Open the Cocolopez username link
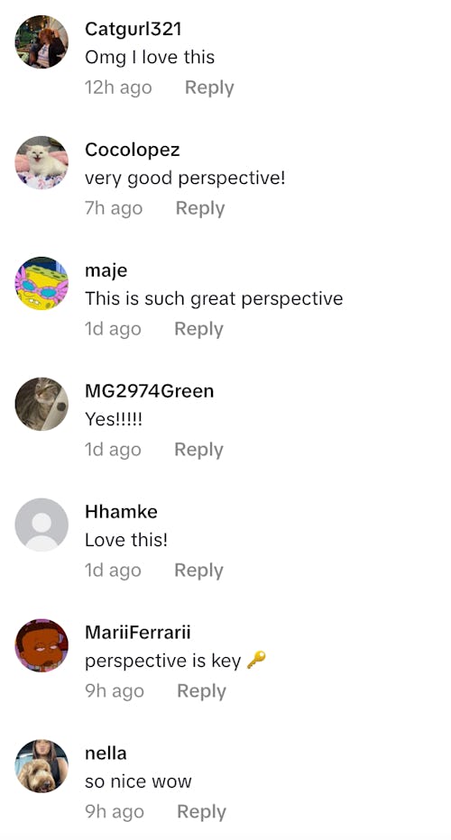 [x=132, y=150]
